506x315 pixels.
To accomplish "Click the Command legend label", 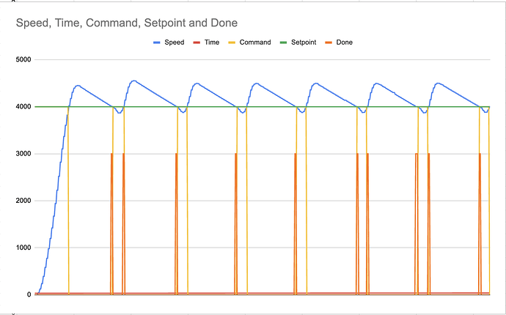I will pos(255,42).
